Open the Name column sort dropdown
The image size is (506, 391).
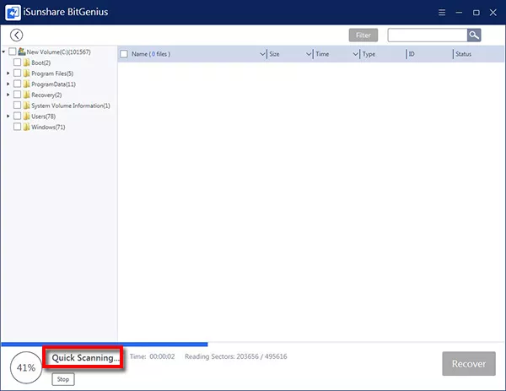click(x=262, y=54)
